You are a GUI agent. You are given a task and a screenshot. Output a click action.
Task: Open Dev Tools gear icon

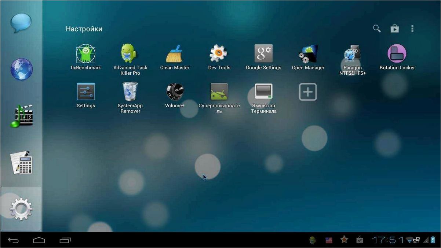(218, 53)
